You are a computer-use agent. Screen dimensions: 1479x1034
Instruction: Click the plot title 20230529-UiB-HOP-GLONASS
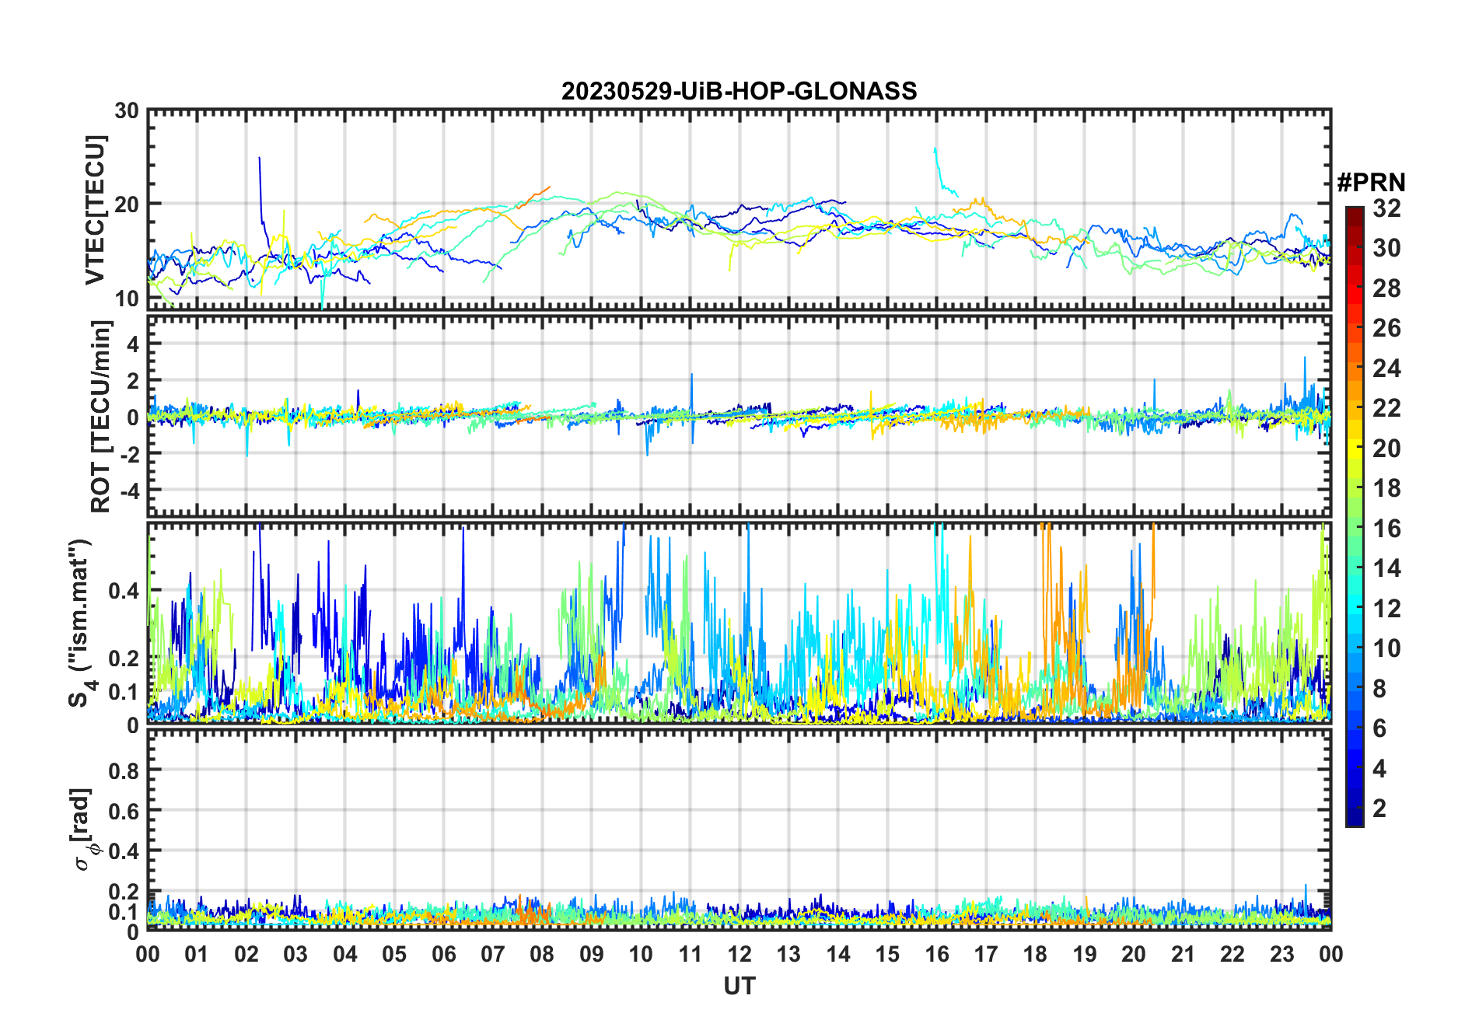(739, 91)
